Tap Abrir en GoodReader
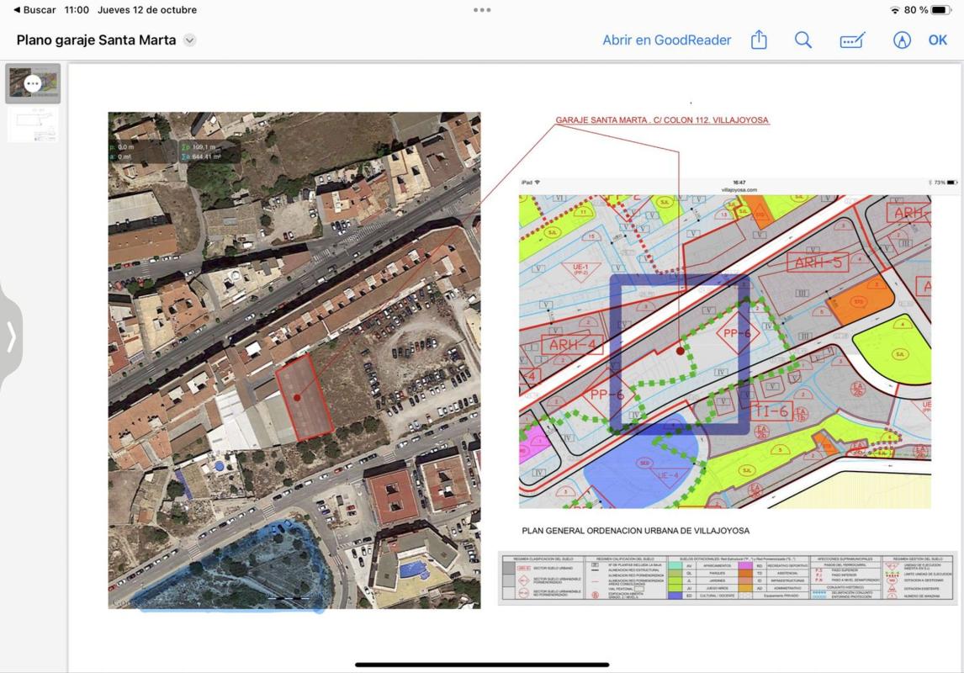The width and height of the screenshot is (964, 673). click(666, 40)
